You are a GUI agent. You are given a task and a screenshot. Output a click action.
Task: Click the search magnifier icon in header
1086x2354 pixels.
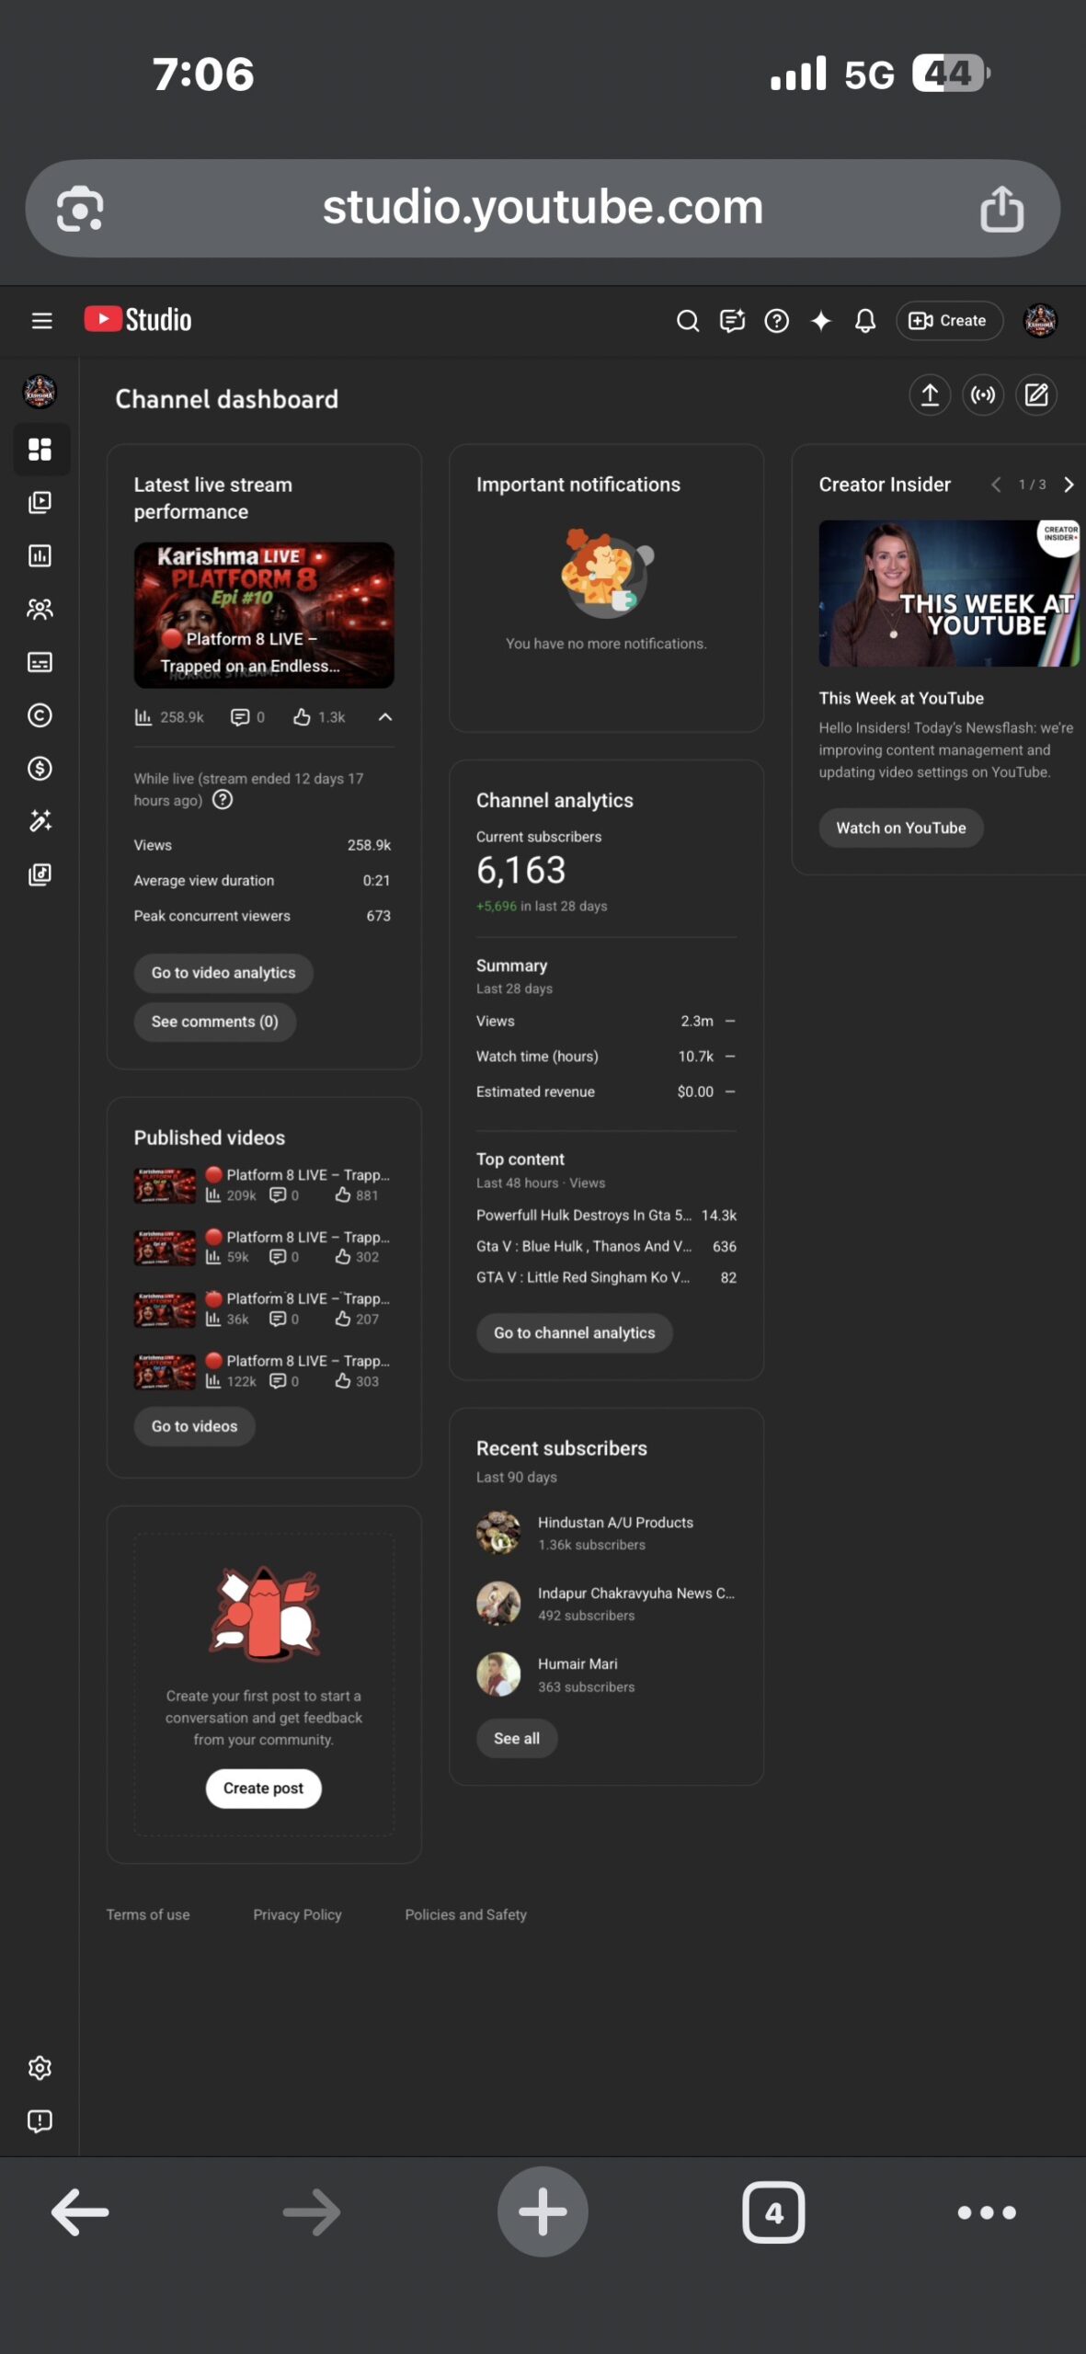(688, 321)
